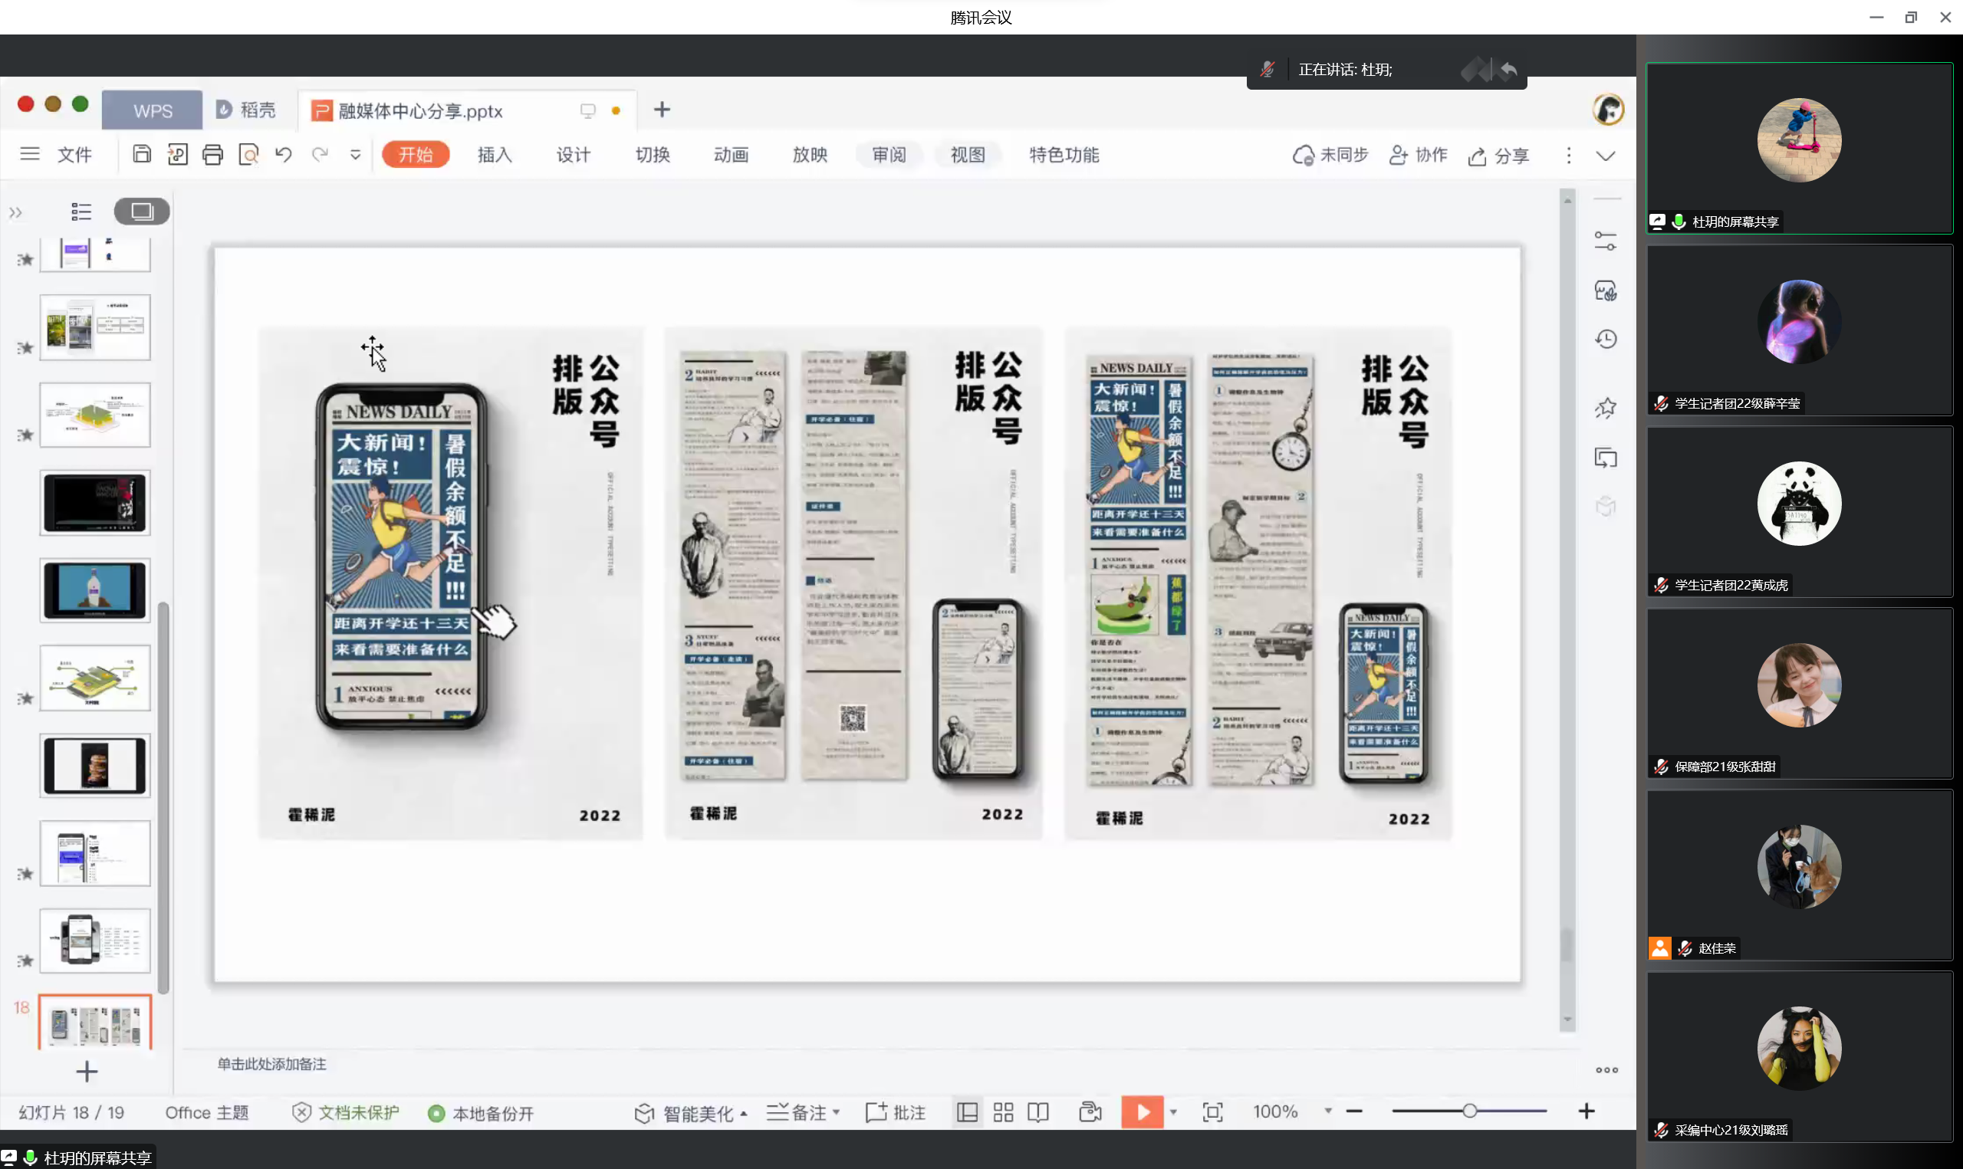Toggle the outline list view in the slide panel
The width and height of the screenshot is (1963, 1169).
[81, 211]
